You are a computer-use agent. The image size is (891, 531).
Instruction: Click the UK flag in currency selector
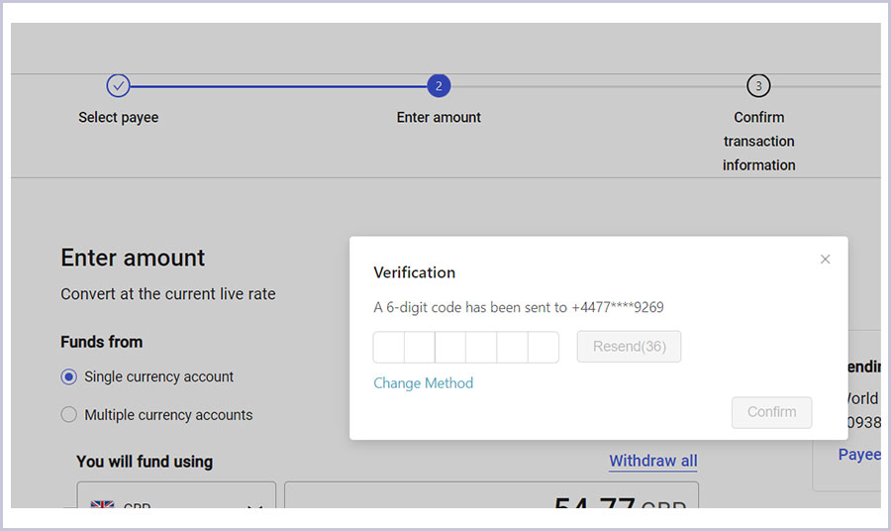[x=102, y=504]
